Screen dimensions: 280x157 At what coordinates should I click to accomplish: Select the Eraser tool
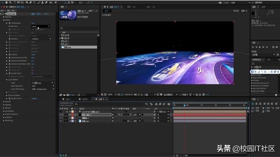tap(46, 2)
